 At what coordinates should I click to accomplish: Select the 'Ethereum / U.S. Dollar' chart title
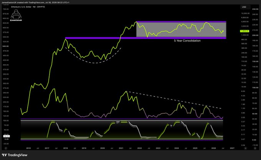click(28, 7)
